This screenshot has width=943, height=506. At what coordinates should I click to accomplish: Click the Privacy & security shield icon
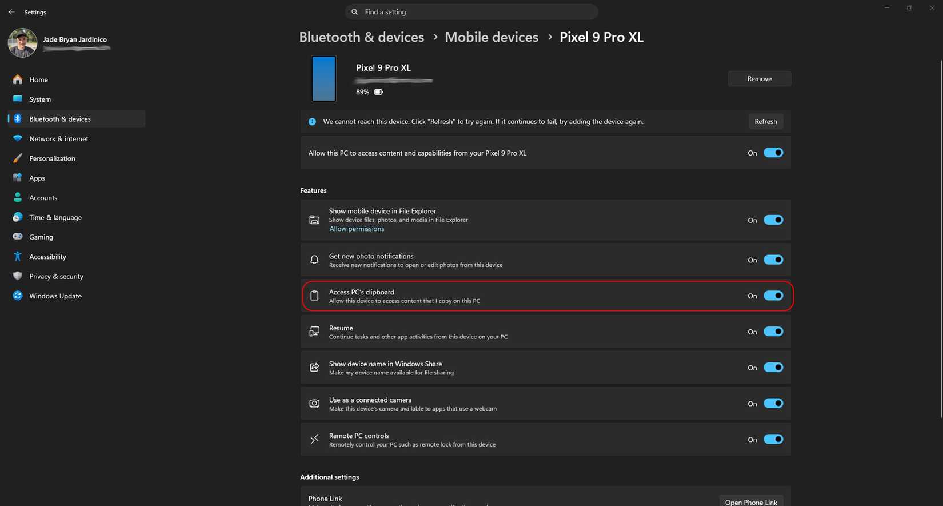pos(18,276)
